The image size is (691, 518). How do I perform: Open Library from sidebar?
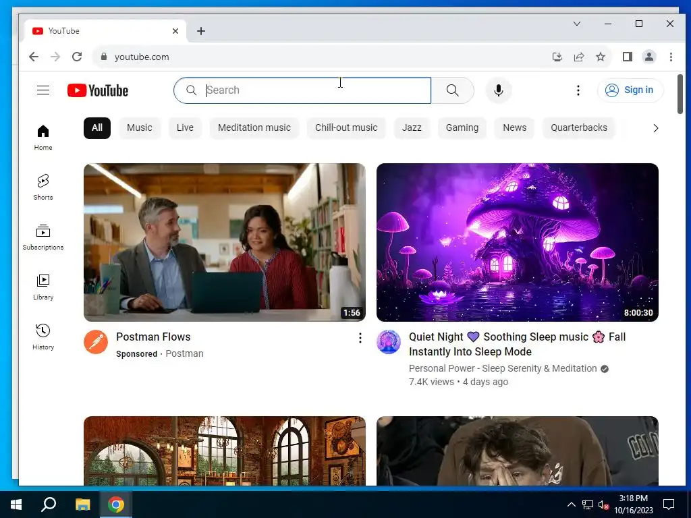(x=43, y=287)
